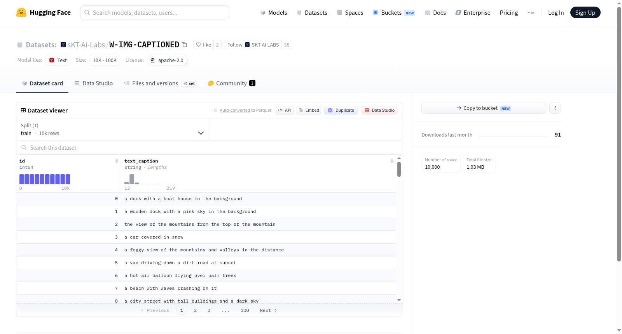The height and width of the screenshot is (334, 622).
Task: Expand the Split train dropdown
Action: click(x=113, y=130)
